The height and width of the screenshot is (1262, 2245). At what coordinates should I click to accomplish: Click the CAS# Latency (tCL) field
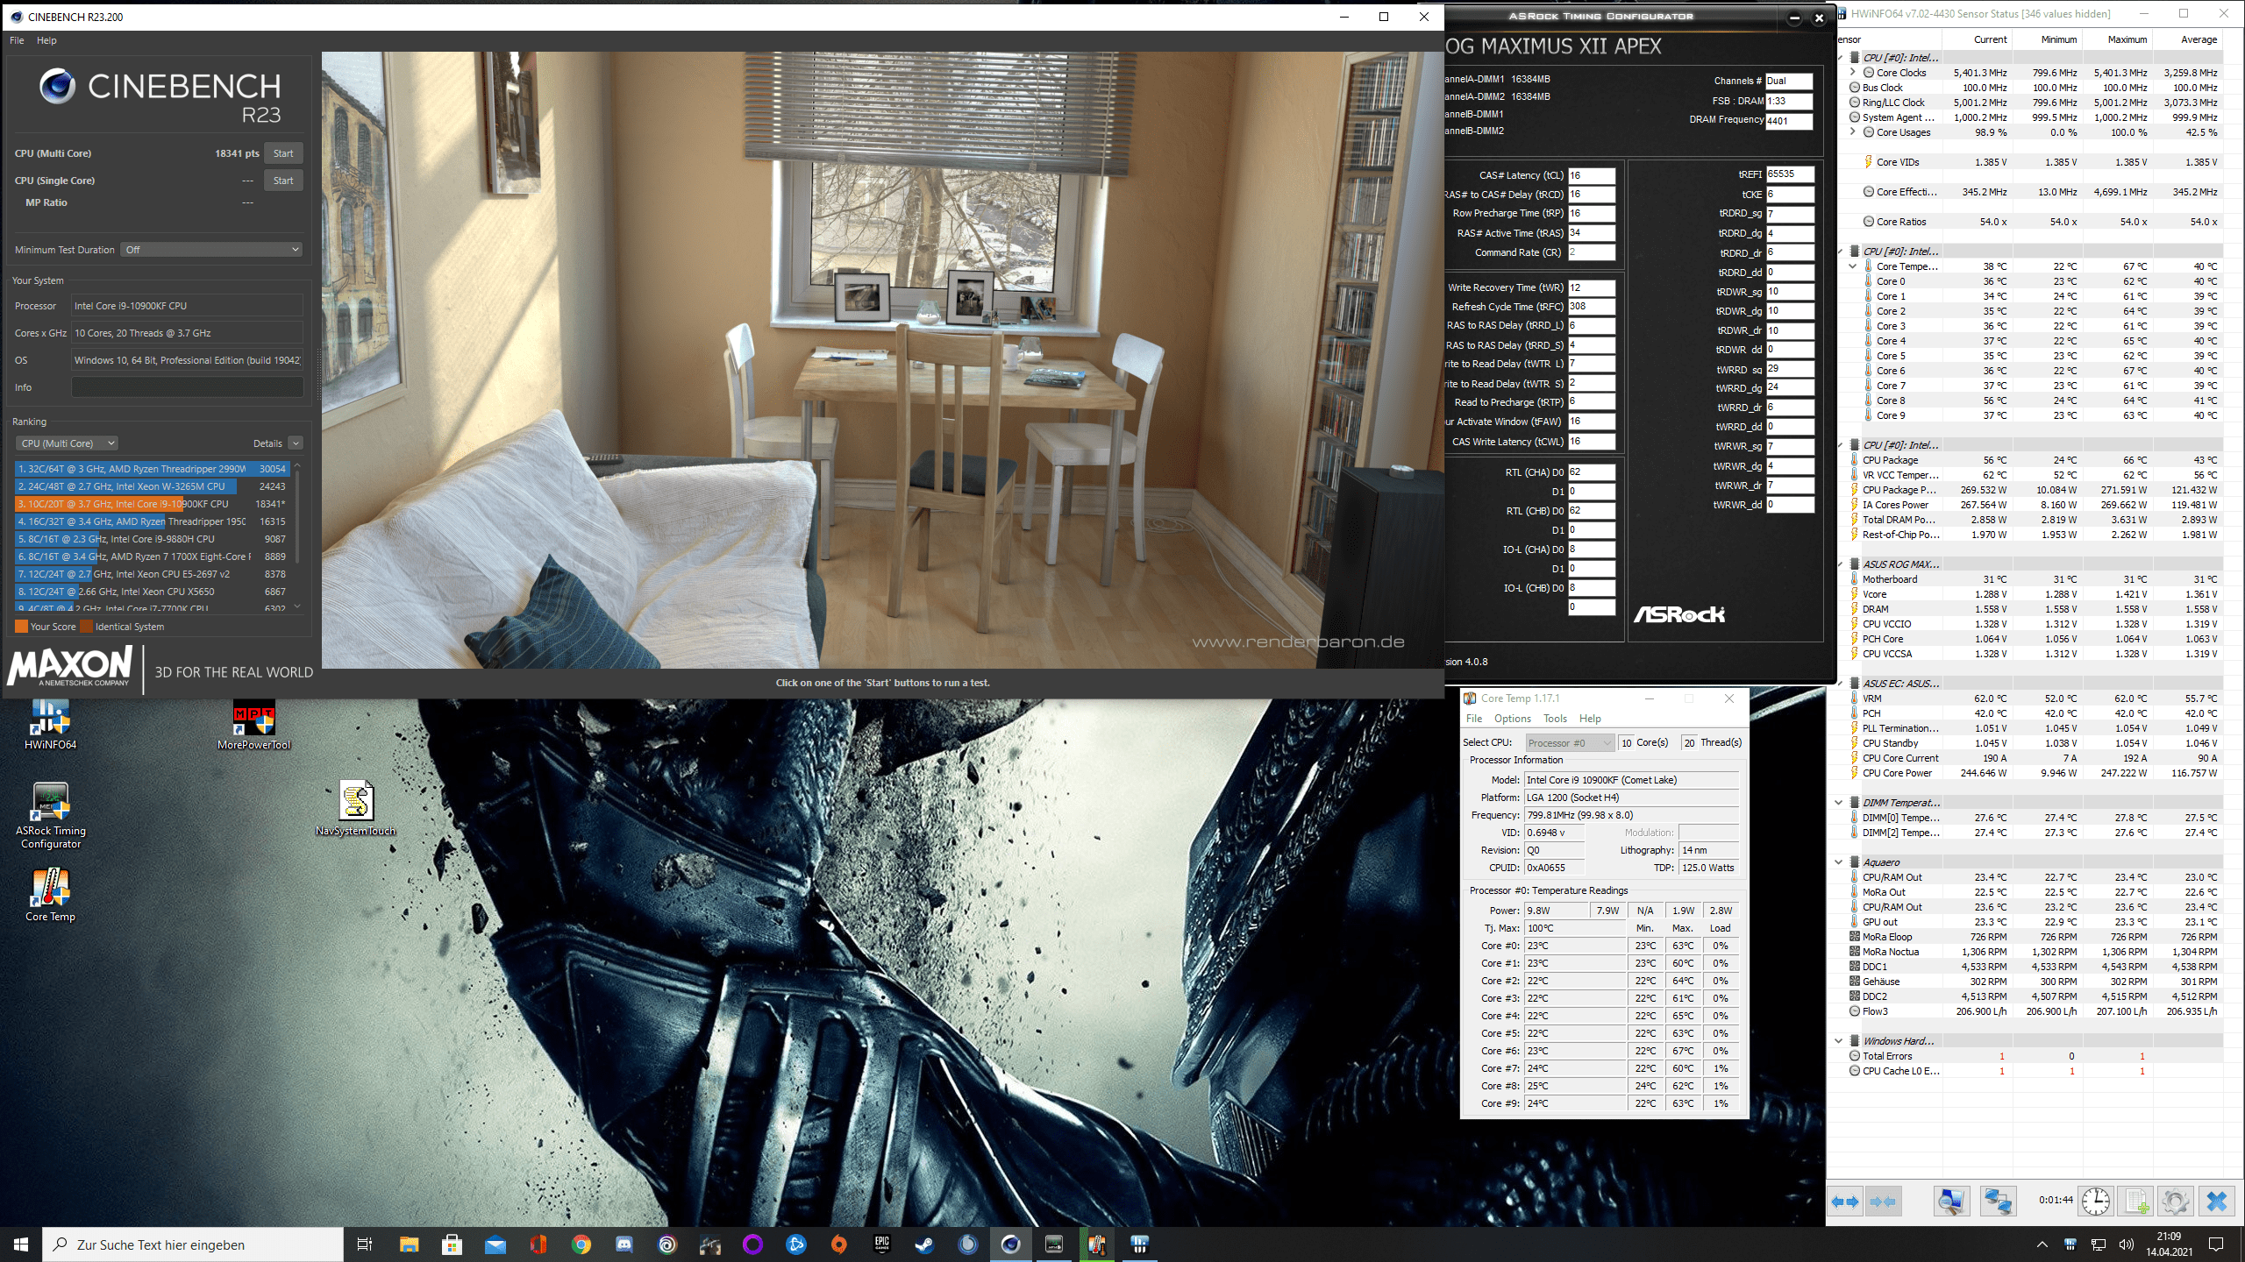tap(1591, 175)
